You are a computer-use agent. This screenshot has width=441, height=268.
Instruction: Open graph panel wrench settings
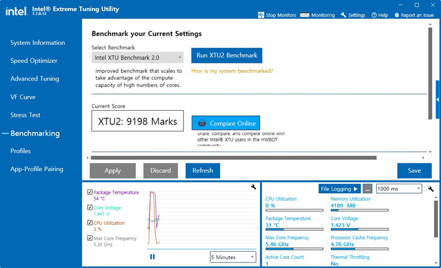click(253, 187)
